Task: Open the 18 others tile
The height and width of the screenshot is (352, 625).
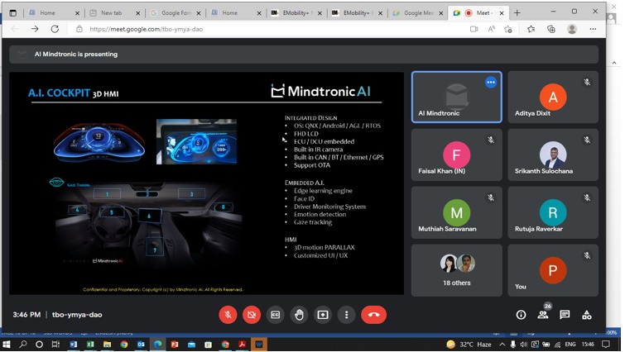Action: [456, 270]
